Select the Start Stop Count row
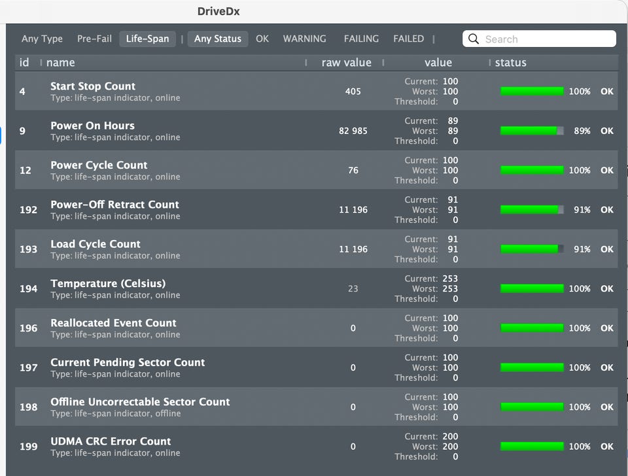 tap(317, 92)
